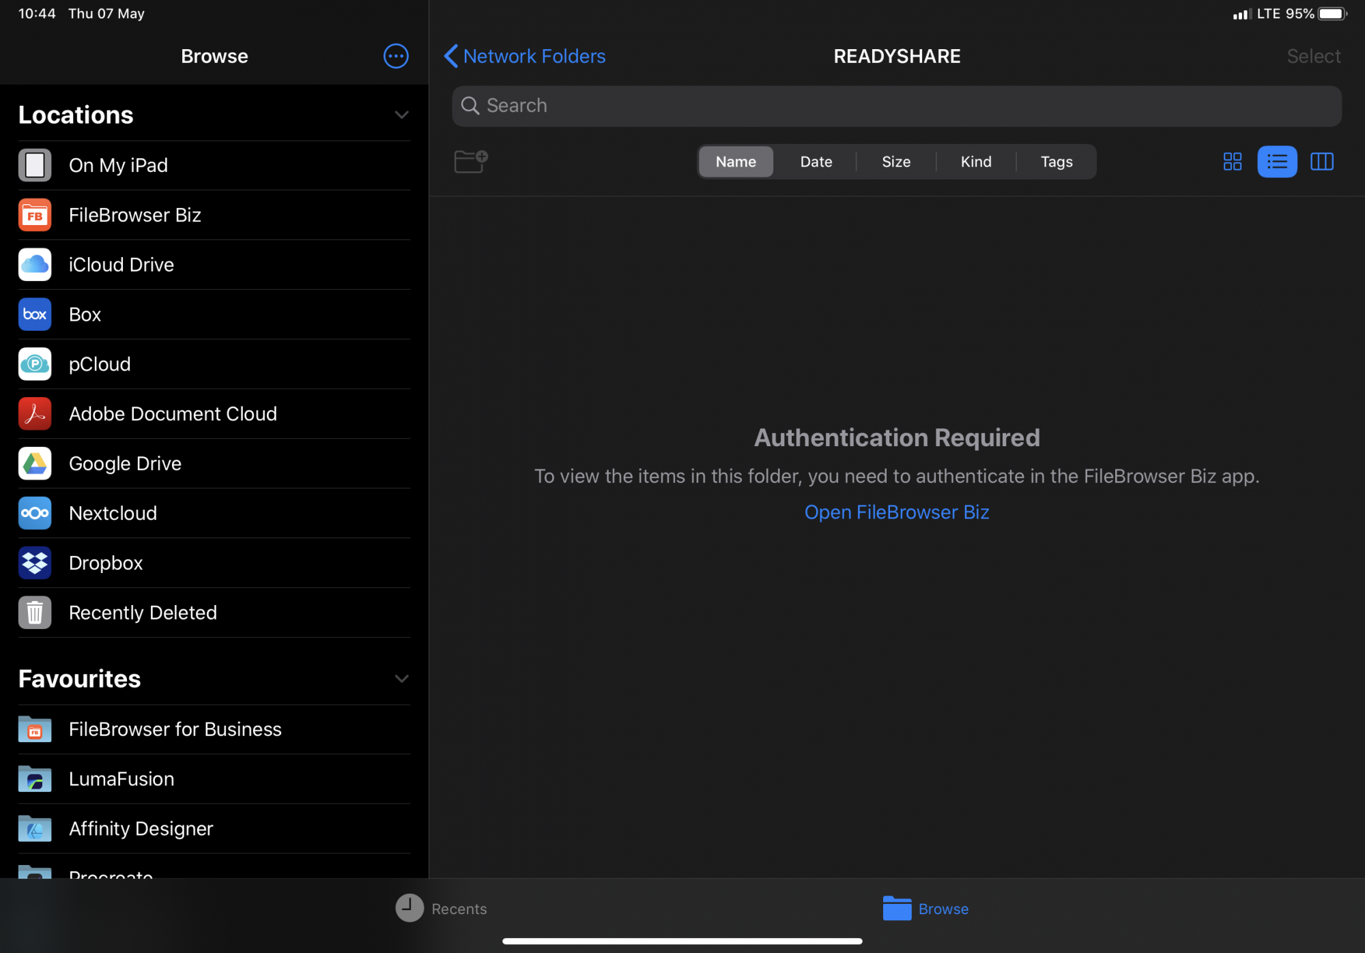
Task: Tap the pCloud app icon
Action: pos(35,364)
